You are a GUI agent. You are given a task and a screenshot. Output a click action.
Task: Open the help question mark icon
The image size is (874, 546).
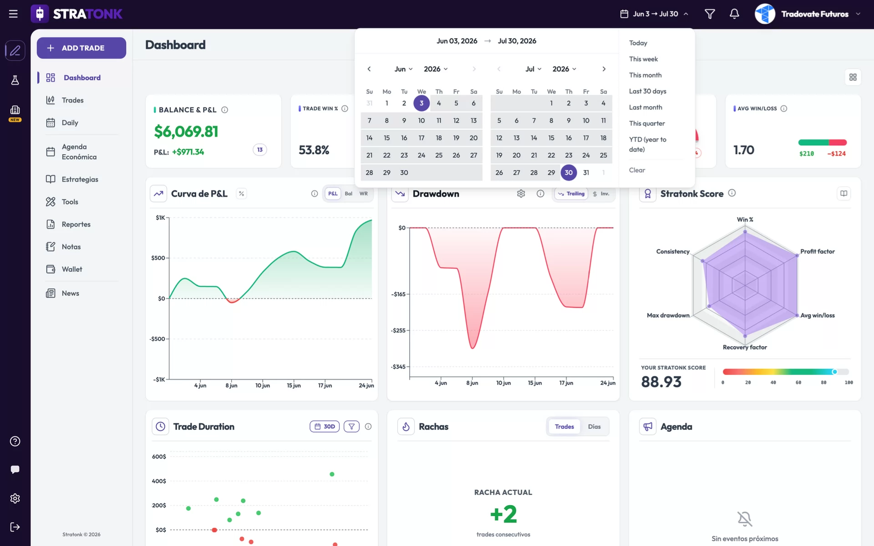pyautogui.click(x=15, y=441)
